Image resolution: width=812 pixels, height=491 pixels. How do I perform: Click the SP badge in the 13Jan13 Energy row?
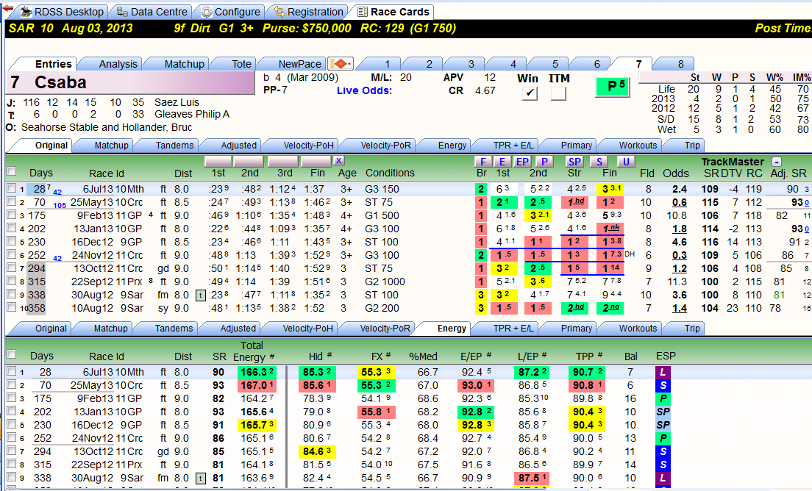[x=663, y=412]
